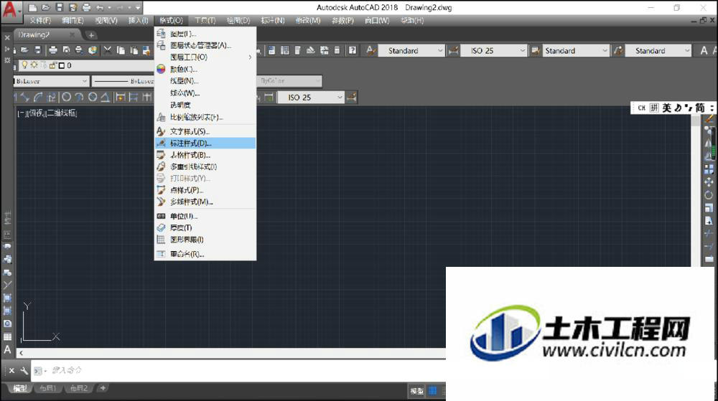Expand the quick access toolbar customize arrow
This screenshot has width=718, height=401.
click(x=138, y=8)
